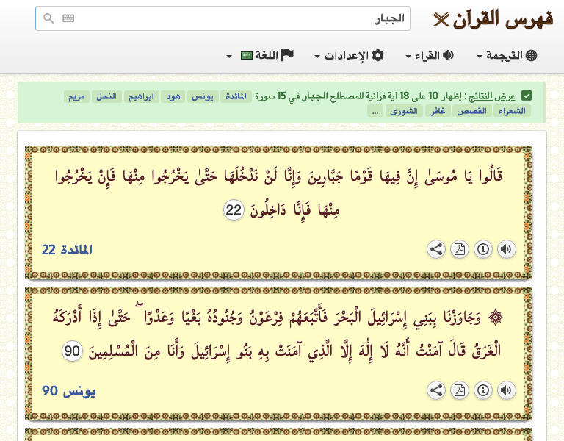This screenshot has width=564, height=441.
Task: Filter results by المائدة surah tag
Action: 236,96
